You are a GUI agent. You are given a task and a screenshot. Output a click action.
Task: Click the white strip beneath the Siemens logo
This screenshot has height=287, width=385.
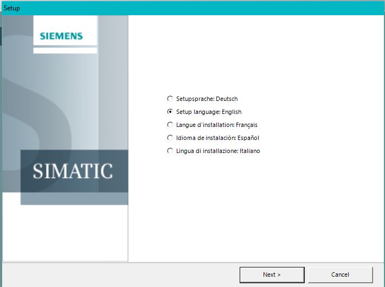65,50
